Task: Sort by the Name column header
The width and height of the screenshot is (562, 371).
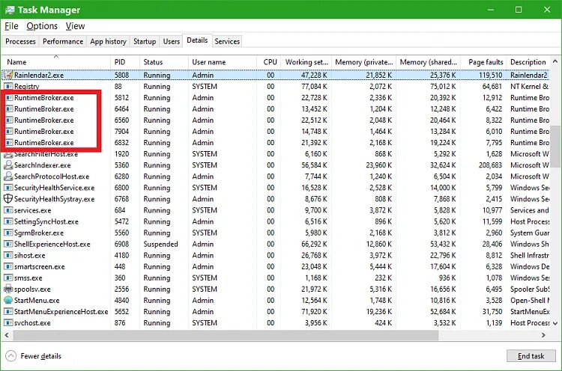Action: tap(56, 62)
